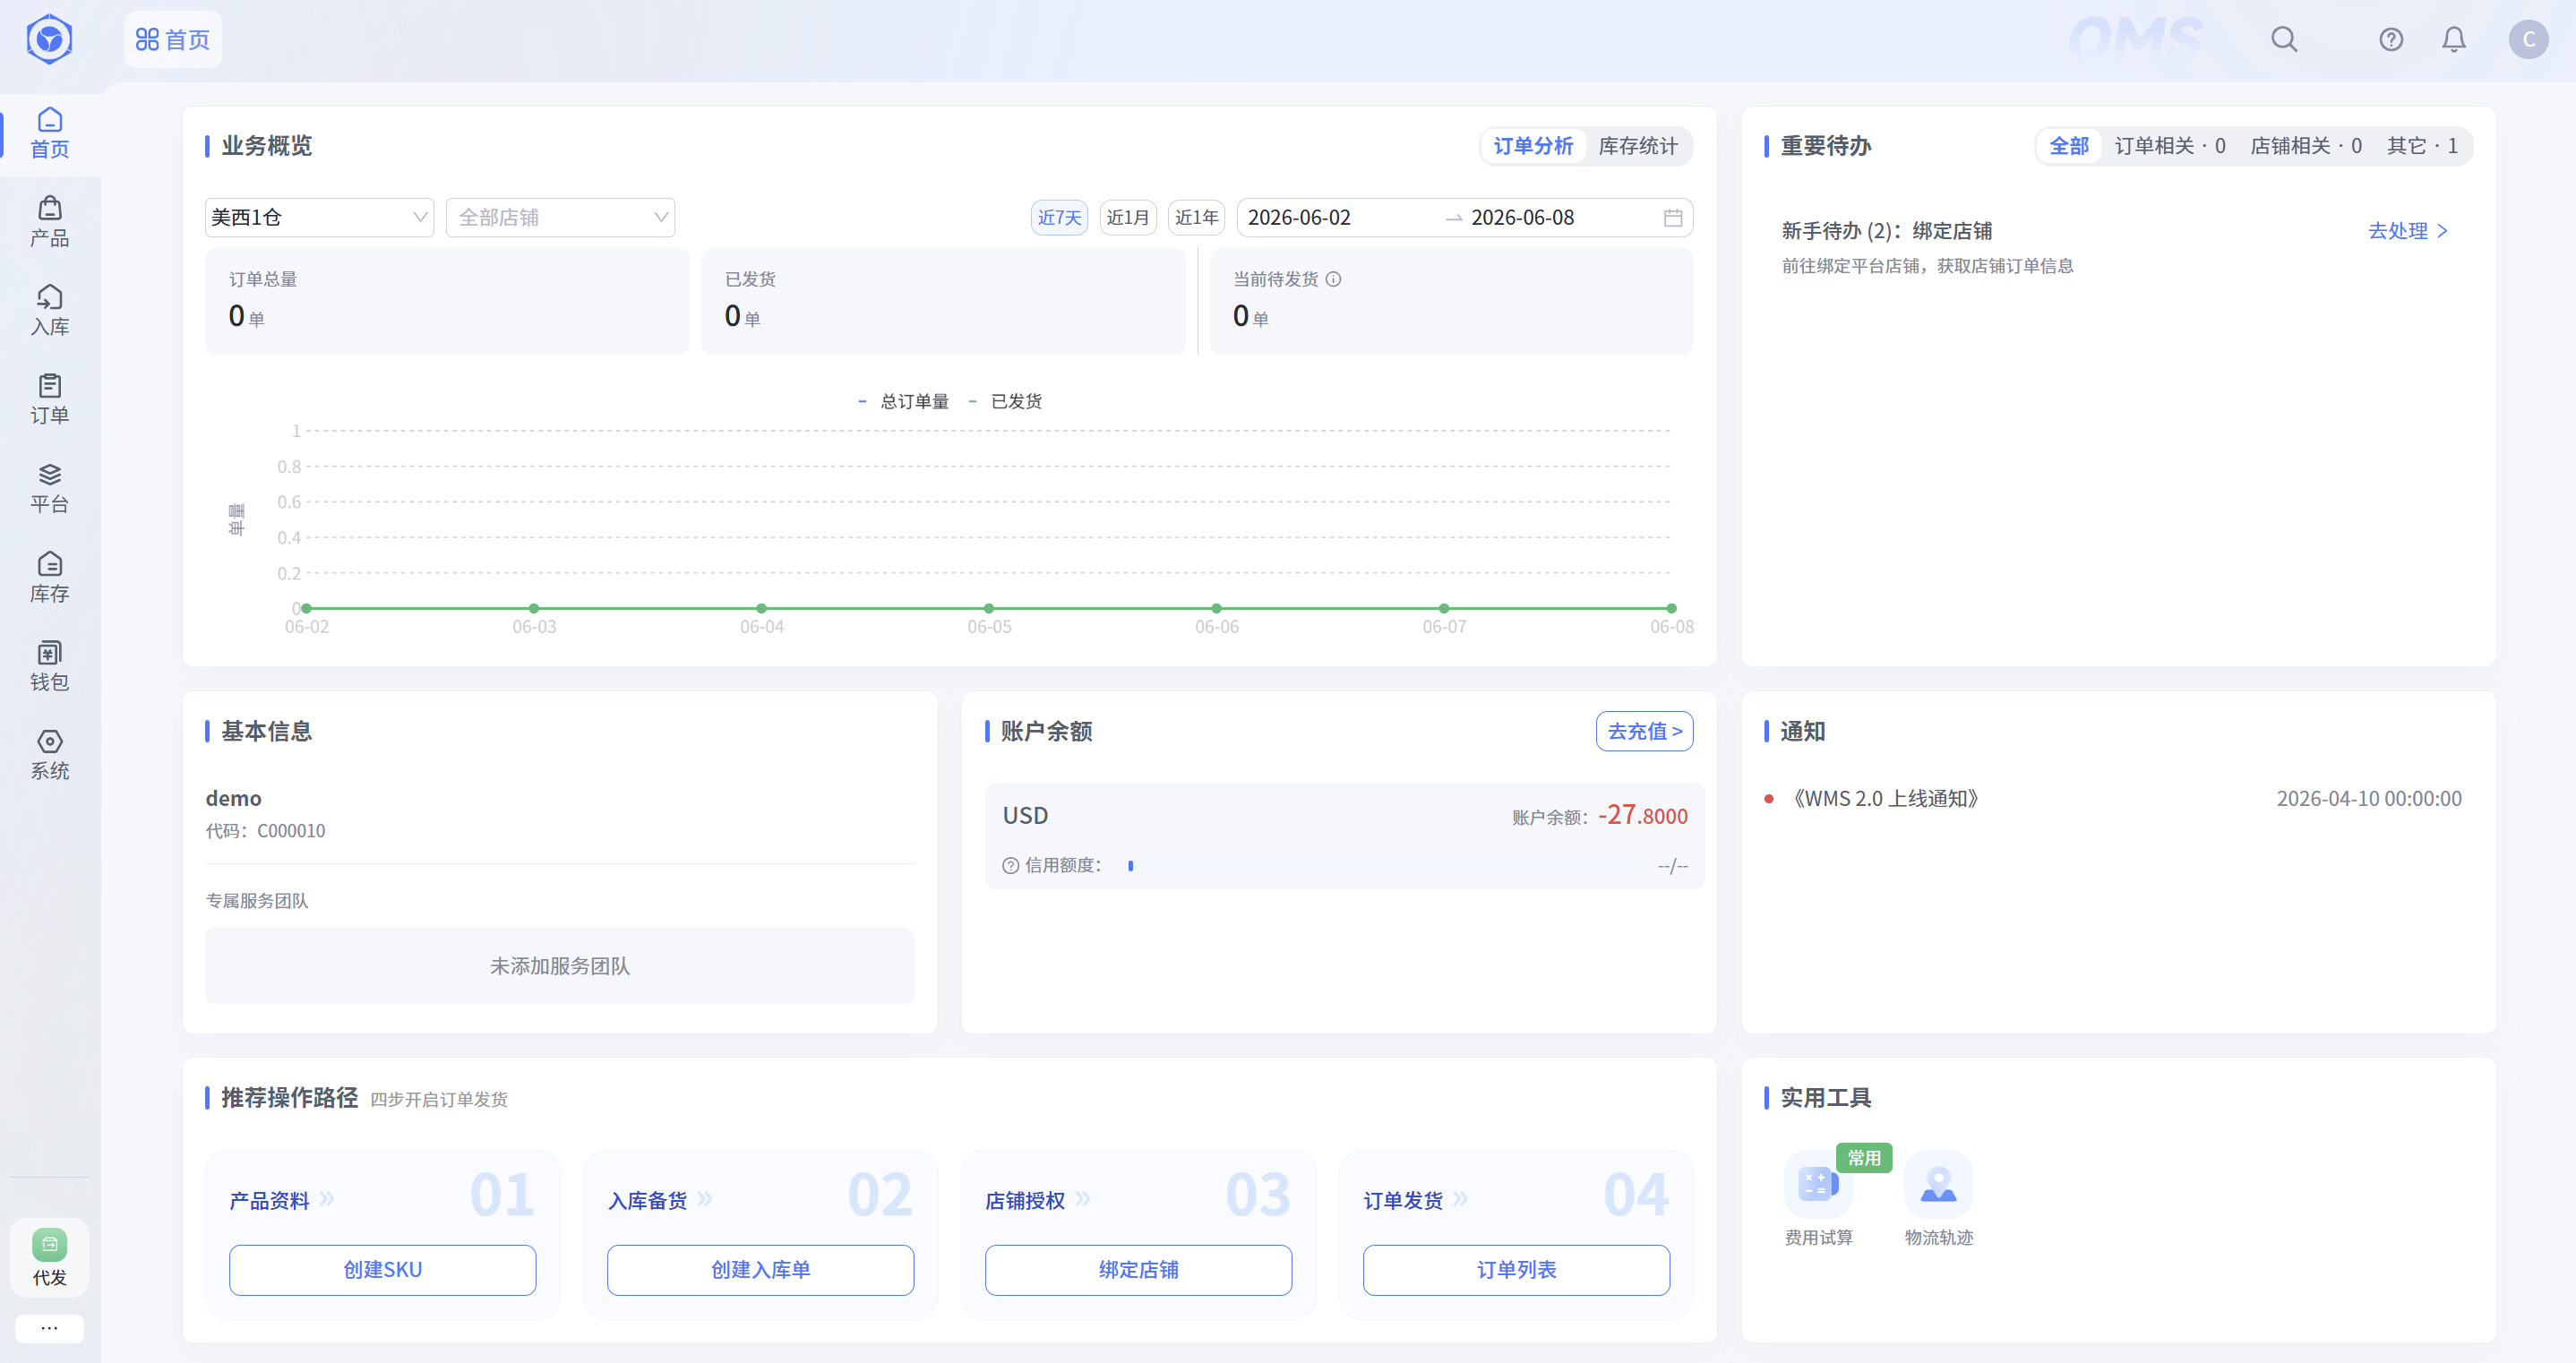Click the arrows next to 入库备货
The width and height of the screenshot is (2576, 1363).
pyautogui.click(x=705, y=1199)
